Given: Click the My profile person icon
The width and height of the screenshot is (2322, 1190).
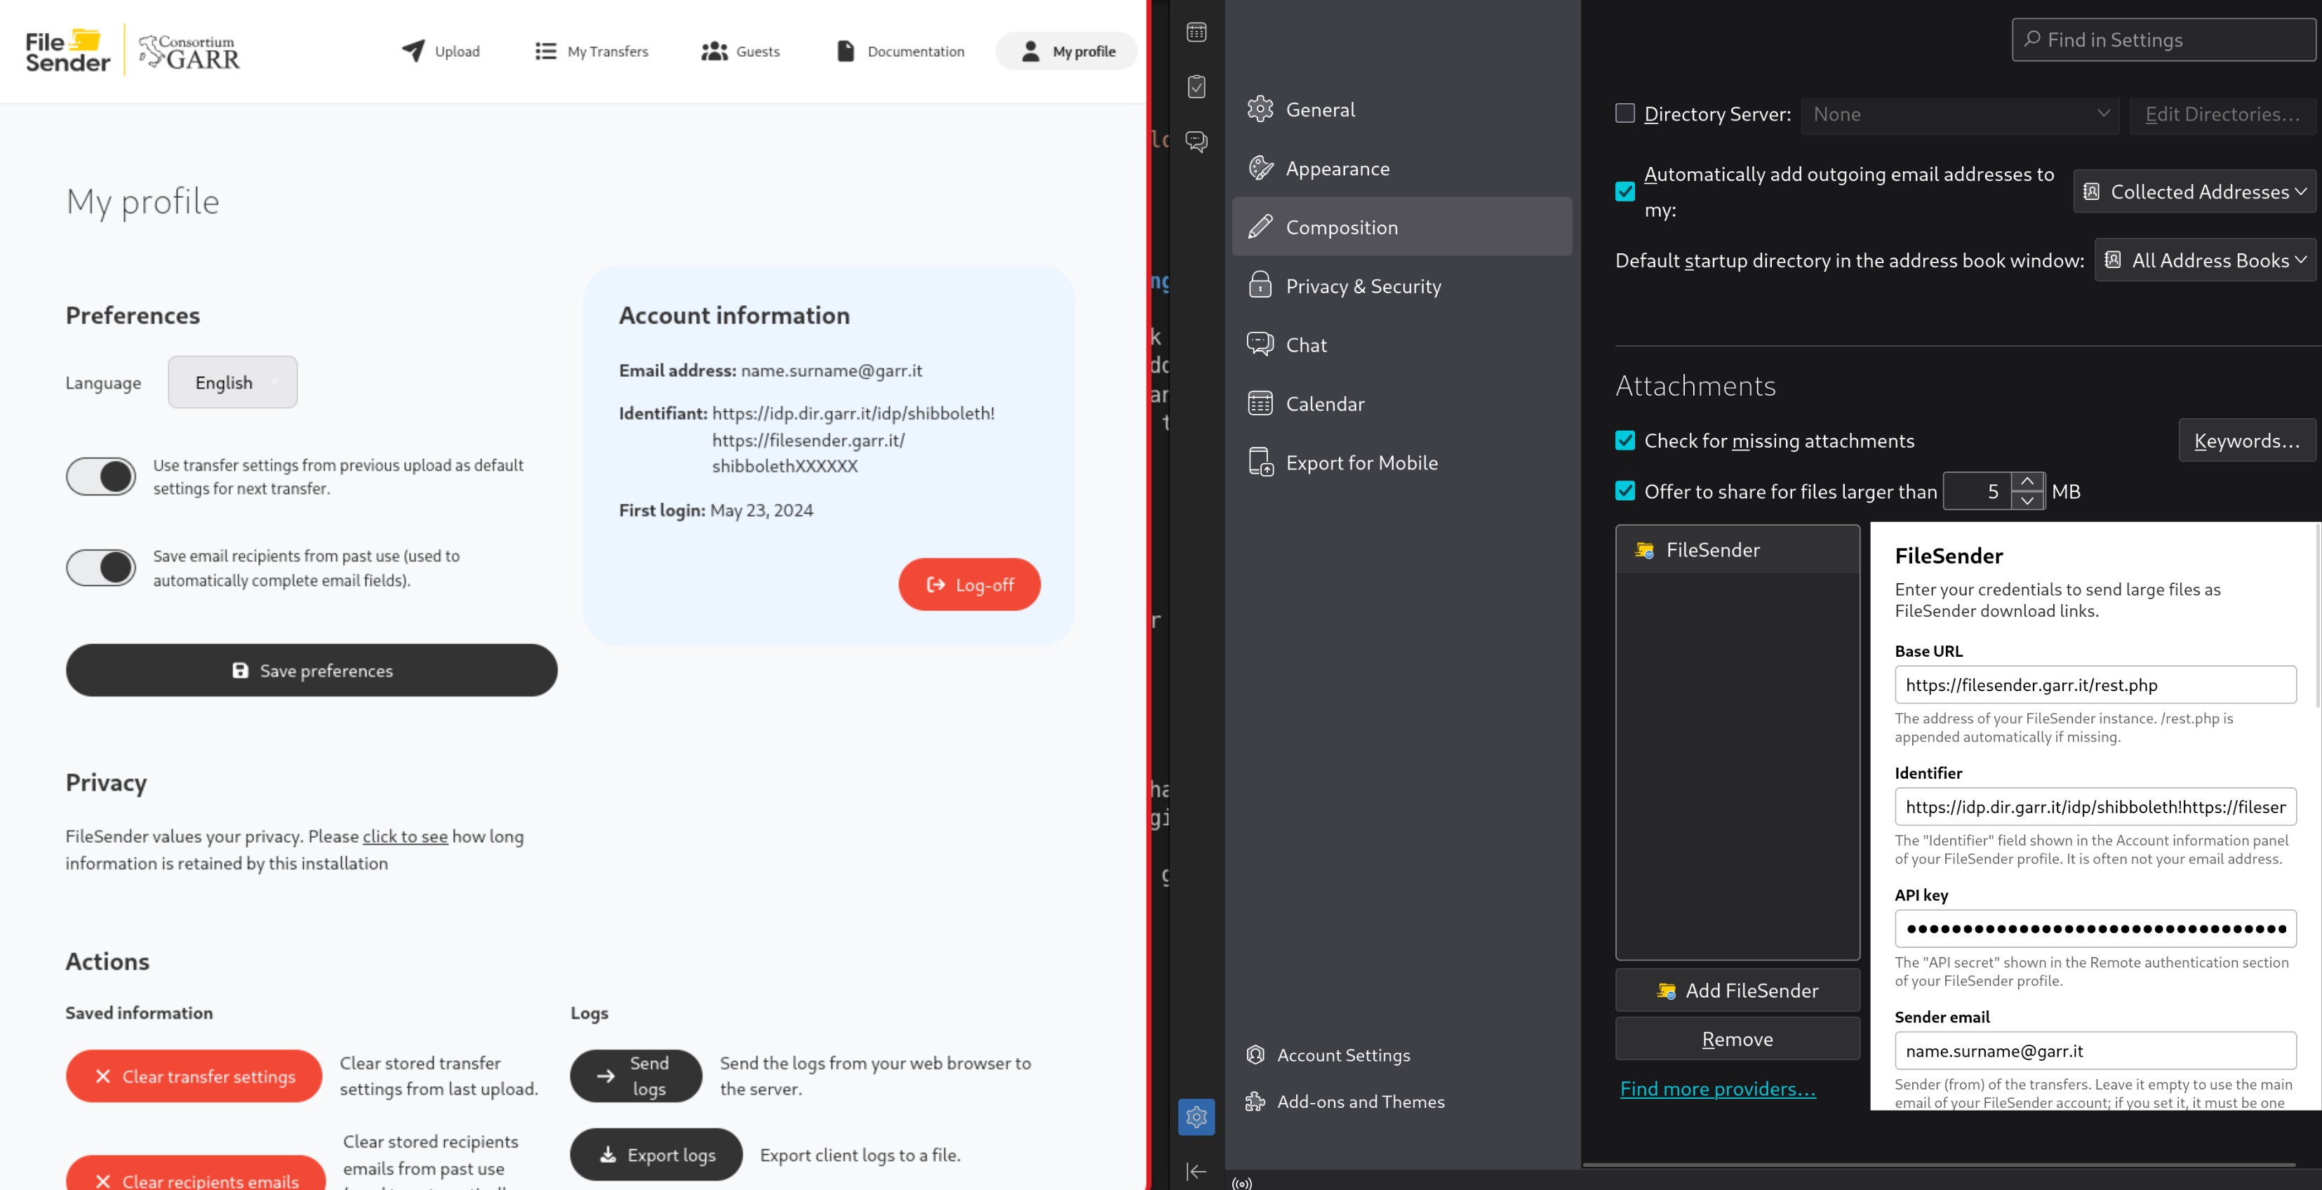Looking at the screenshot, I should coord(1030,51).
